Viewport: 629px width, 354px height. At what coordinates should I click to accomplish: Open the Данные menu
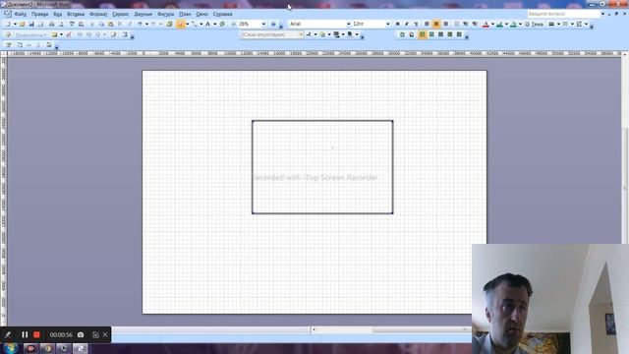(x=143, y=14)
